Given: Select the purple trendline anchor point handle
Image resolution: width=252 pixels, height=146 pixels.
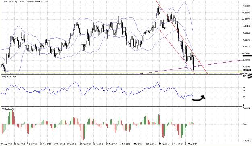Looking at the screenshot, I should (198, 66).
